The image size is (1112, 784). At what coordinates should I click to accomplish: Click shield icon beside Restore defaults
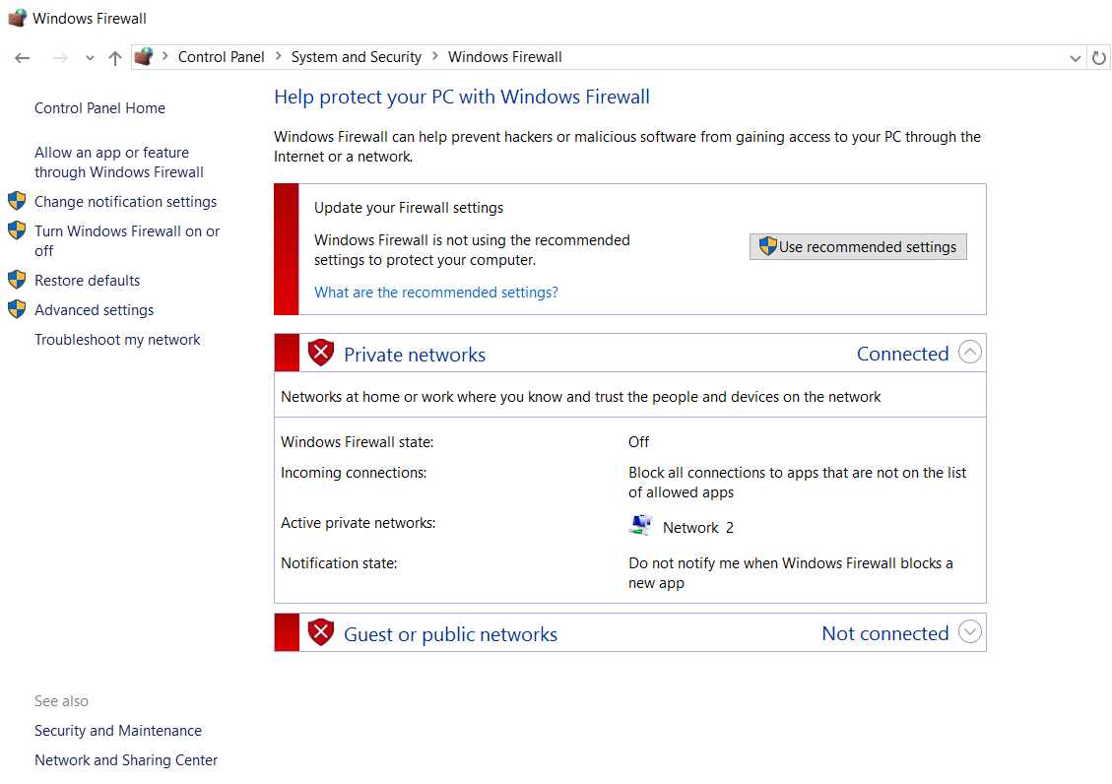(17, 280)
